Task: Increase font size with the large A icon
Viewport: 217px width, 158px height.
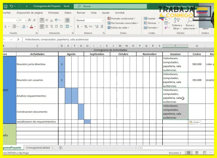Action: 30,20
